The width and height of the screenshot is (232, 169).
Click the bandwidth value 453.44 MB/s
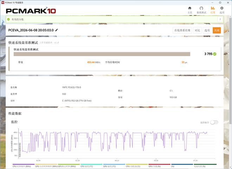point(94,62)
